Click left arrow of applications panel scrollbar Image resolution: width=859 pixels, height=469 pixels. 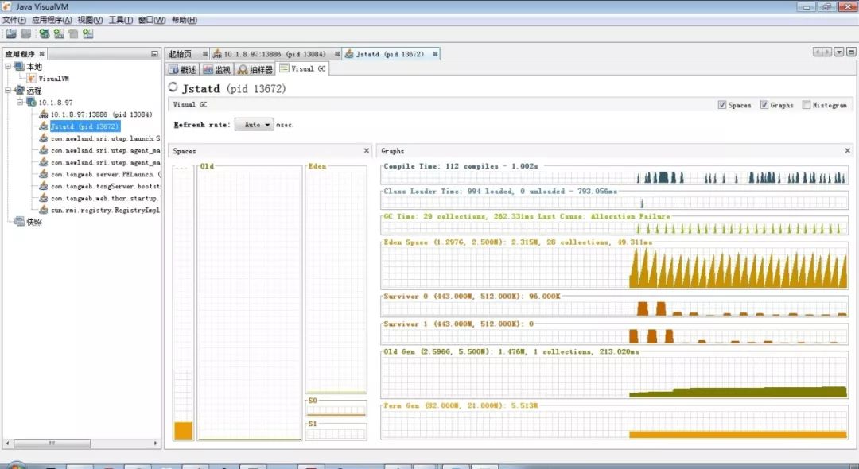7,444
